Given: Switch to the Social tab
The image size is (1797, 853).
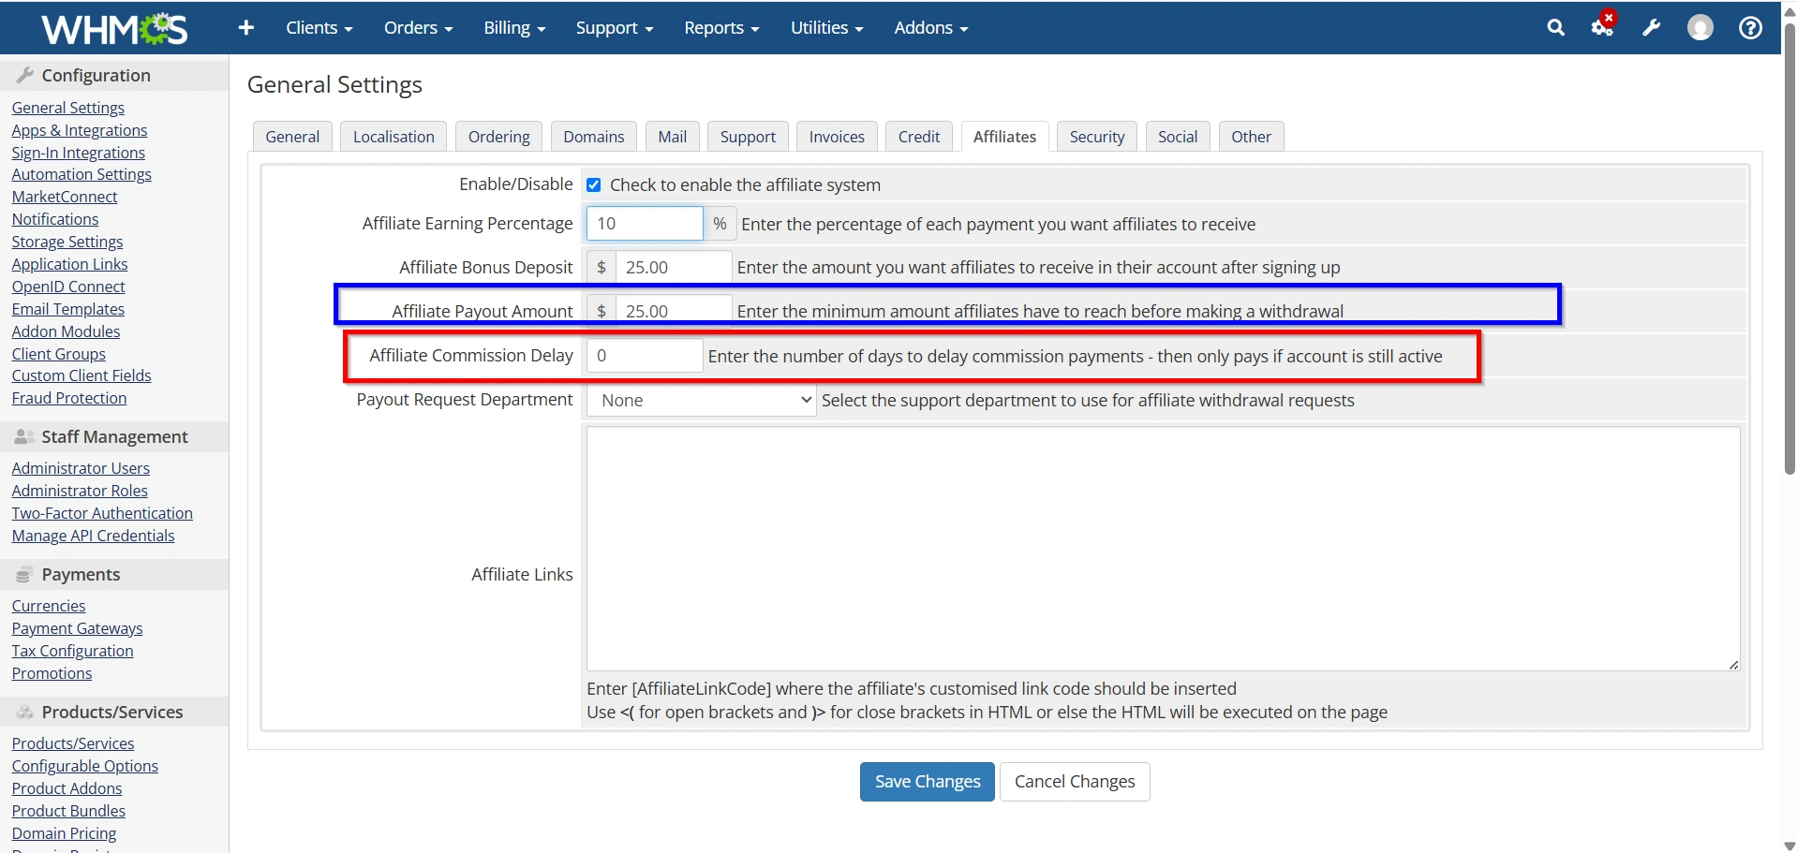Looking at the screenshot, I should tap(1177, 137).
